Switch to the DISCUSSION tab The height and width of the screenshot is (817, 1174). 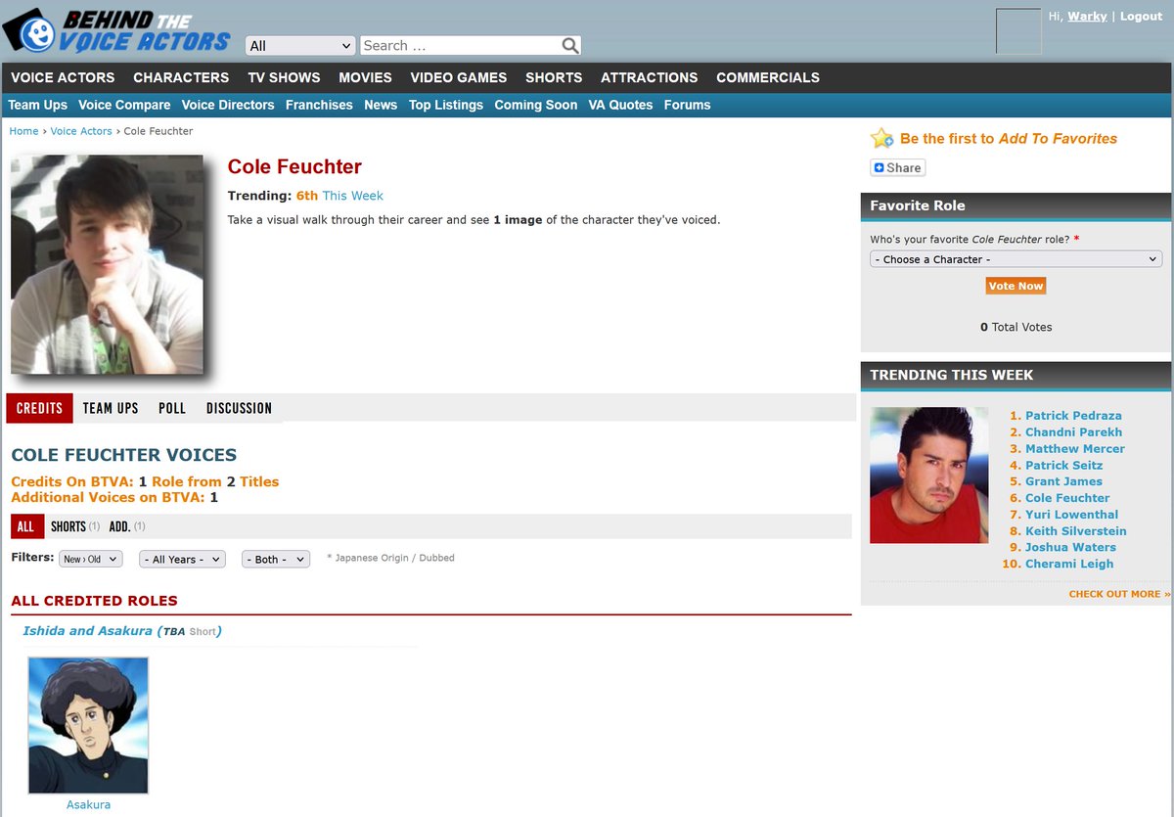pos(239,408)
